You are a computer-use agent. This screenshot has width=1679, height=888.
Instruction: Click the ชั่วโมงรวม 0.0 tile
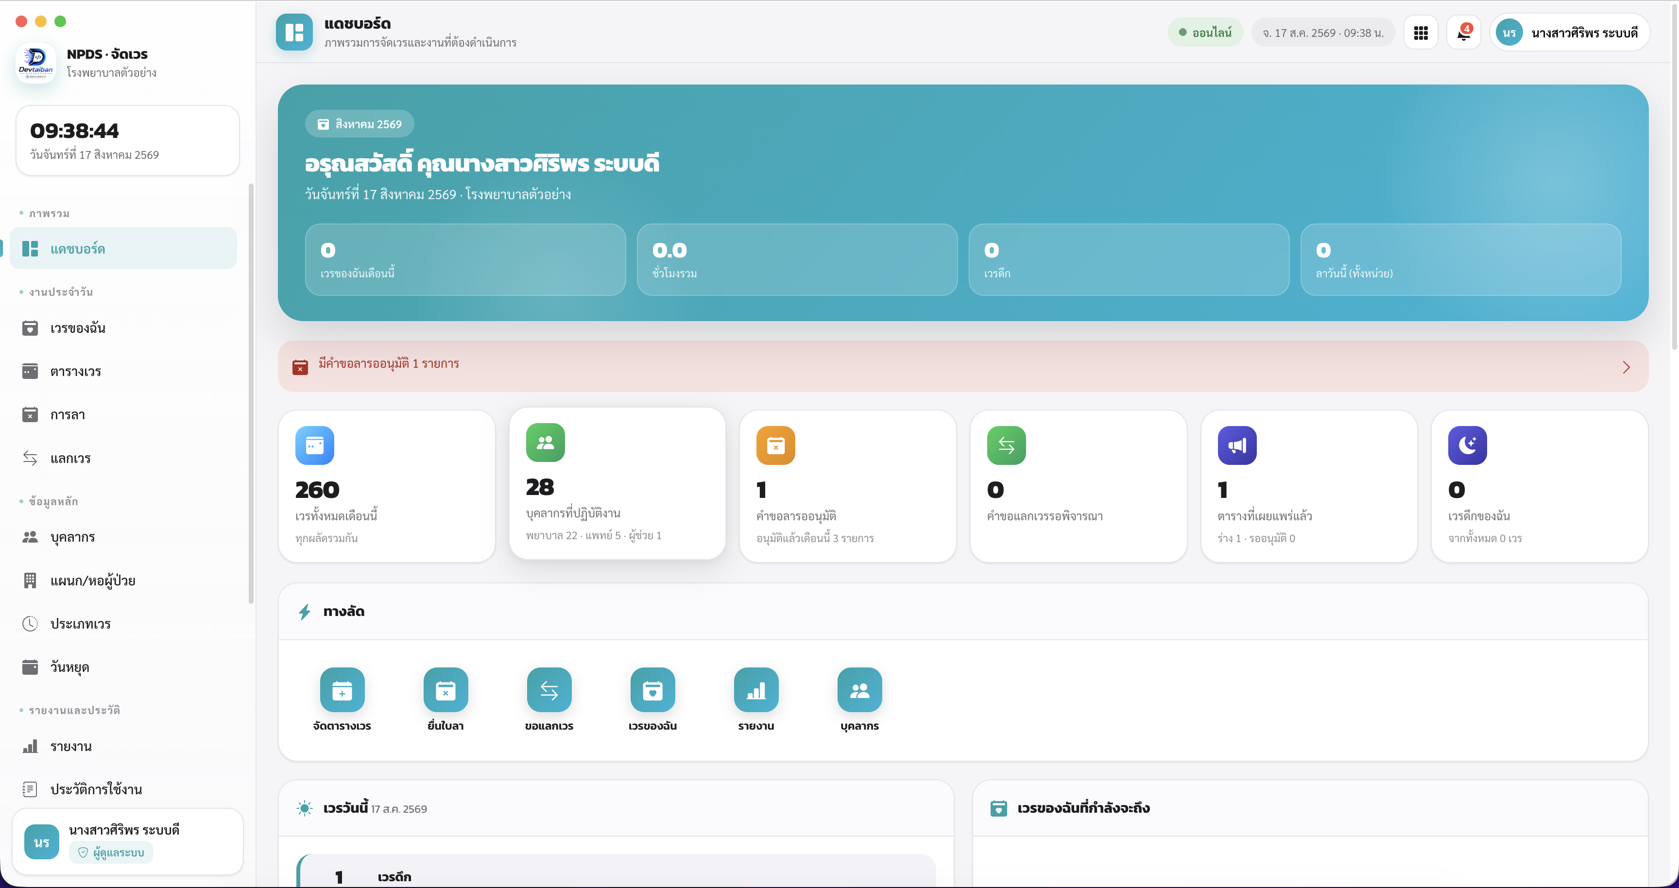pos(796,259)
